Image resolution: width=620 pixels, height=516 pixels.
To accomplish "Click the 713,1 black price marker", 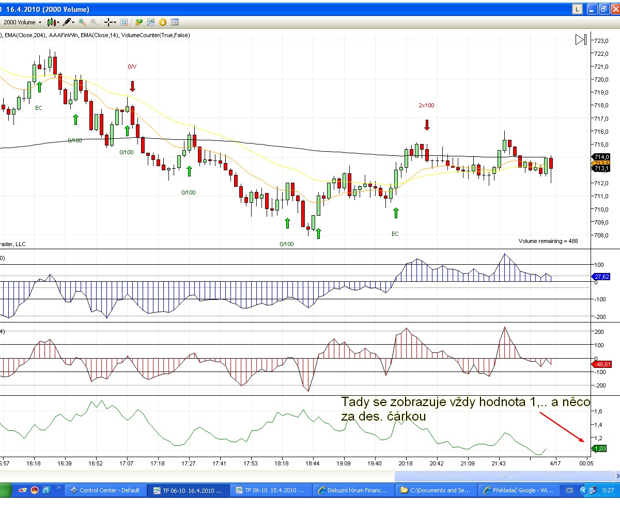I will [601, 168].
